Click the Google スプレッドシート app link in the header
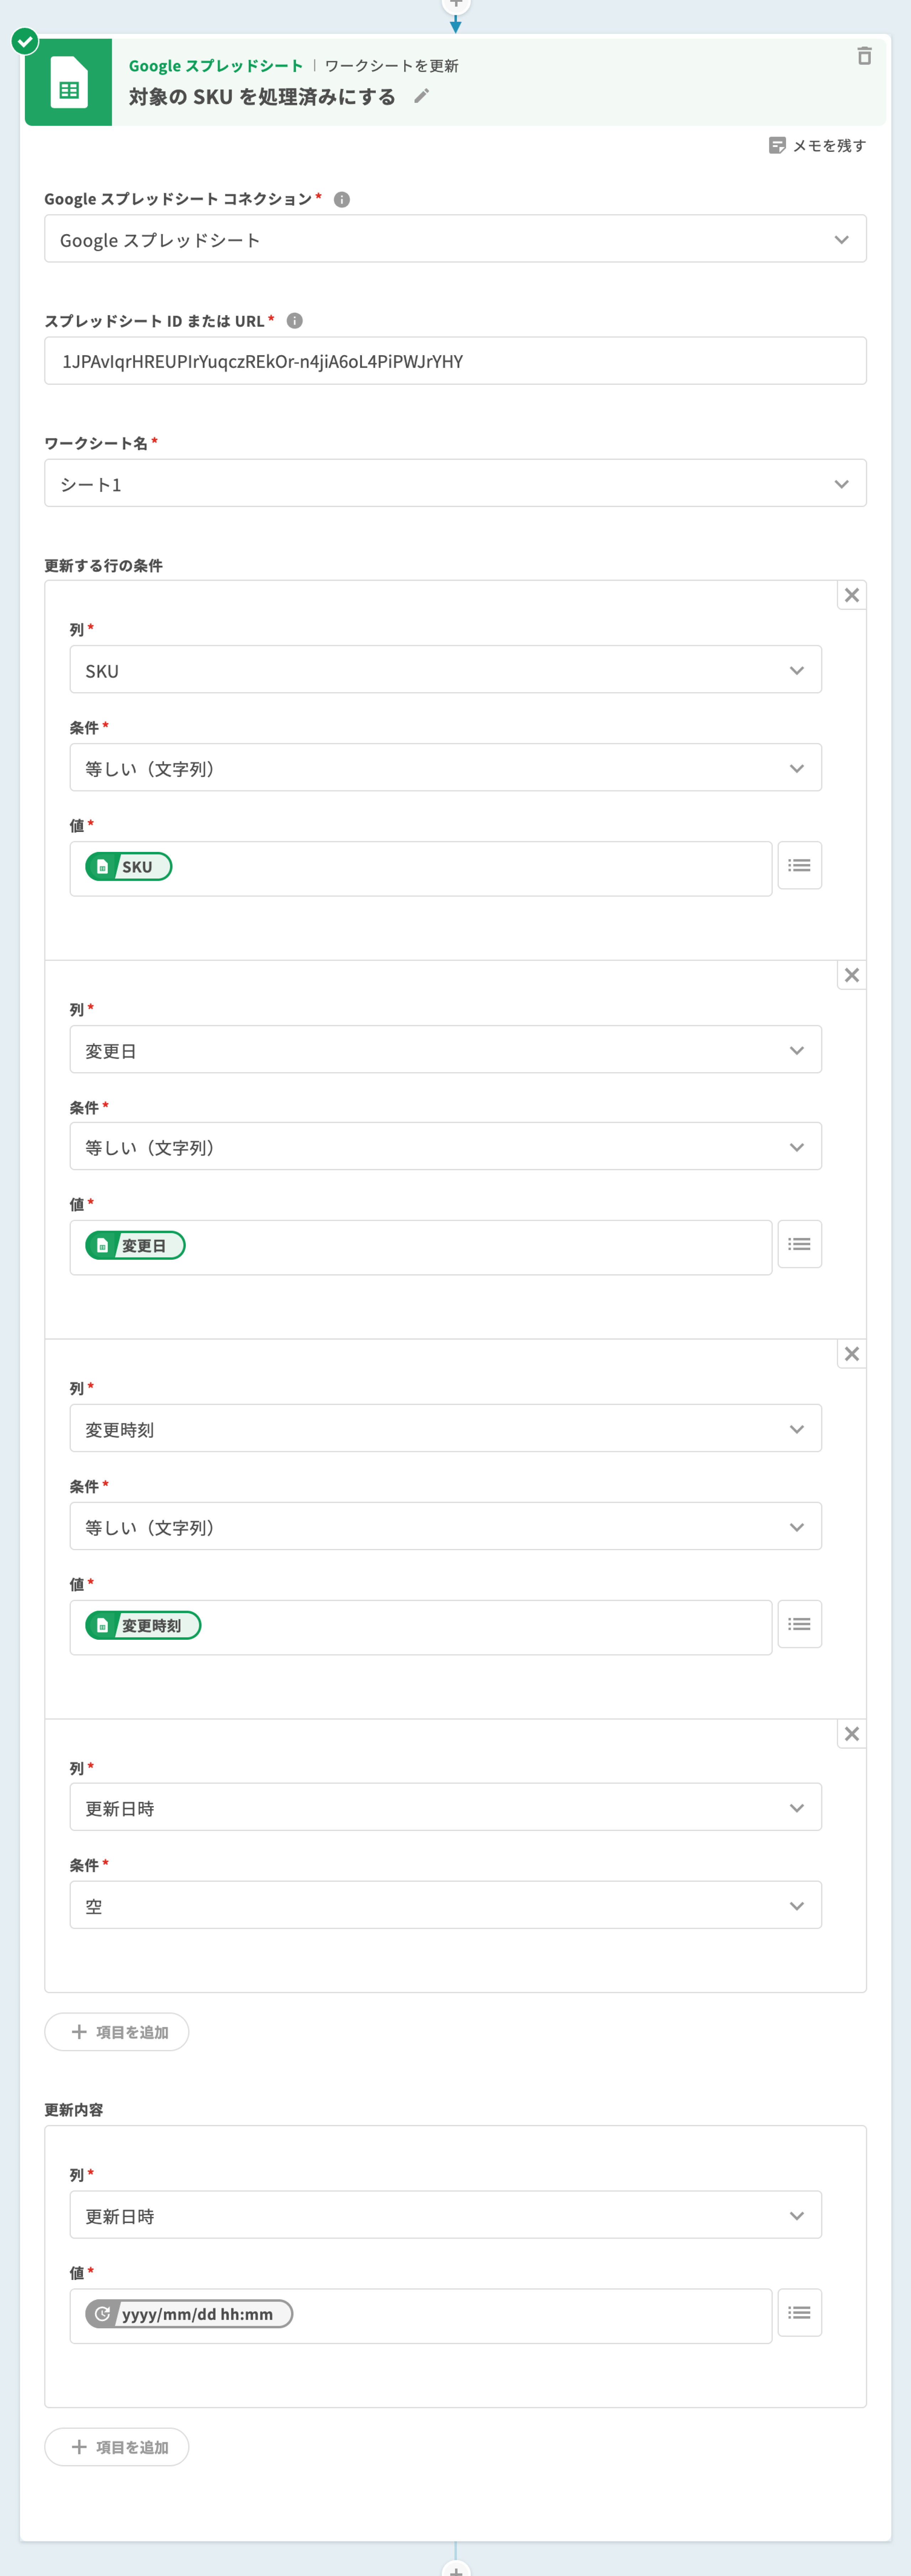Viewport: 911px width, 2576px height. (215, 66)
